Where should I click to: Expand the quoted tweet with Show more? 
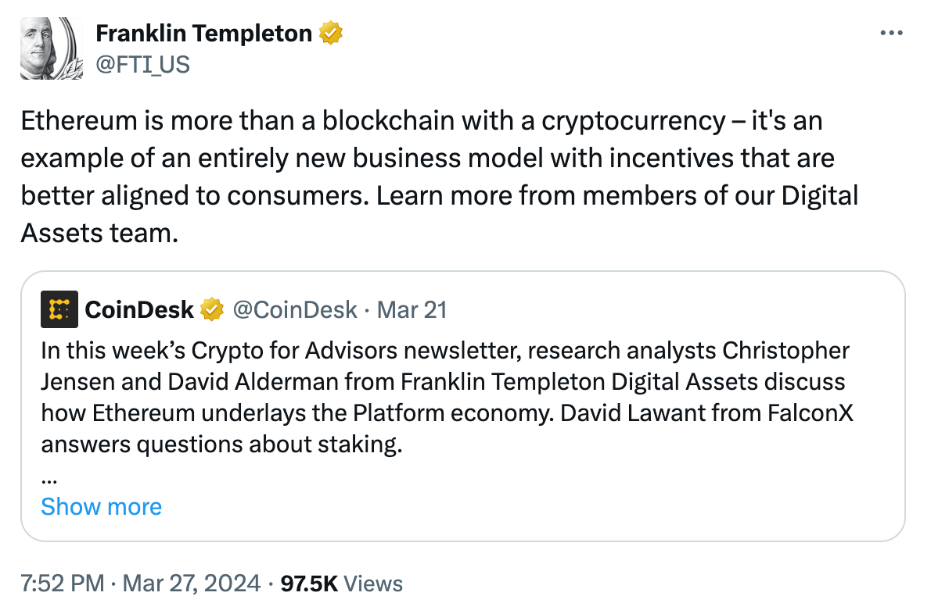pyautogui.click(x=101, y=506)
